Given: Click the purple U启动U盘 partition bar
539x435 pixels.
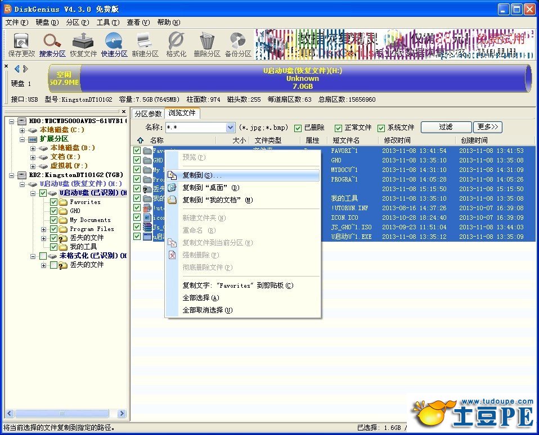Looking at the screenshot, I should click(x=303, y=79).
